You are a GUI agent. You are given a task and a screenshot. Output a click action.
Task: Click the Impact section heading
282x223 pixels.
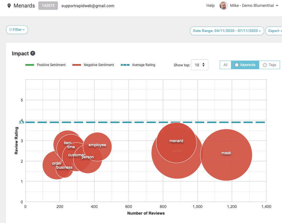click(x=20, y=53)
